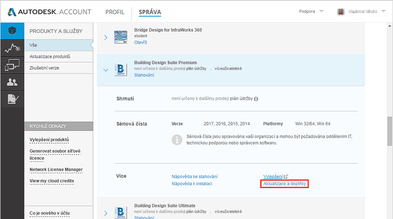This screenshot has width=393, height=219.
Task: Open the reporting graph sidebar icon
Action: click(x=12, y=48)
